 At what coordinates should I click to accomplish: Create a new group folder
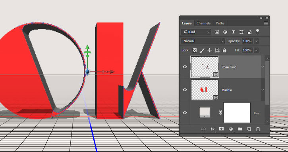240,129
